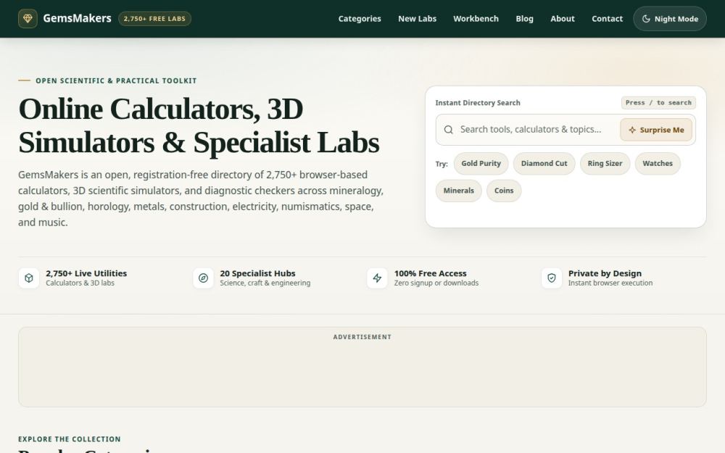The image size is (725, 453).
Task: Click the magnifier icon in search box
Action: click(449, 130)
